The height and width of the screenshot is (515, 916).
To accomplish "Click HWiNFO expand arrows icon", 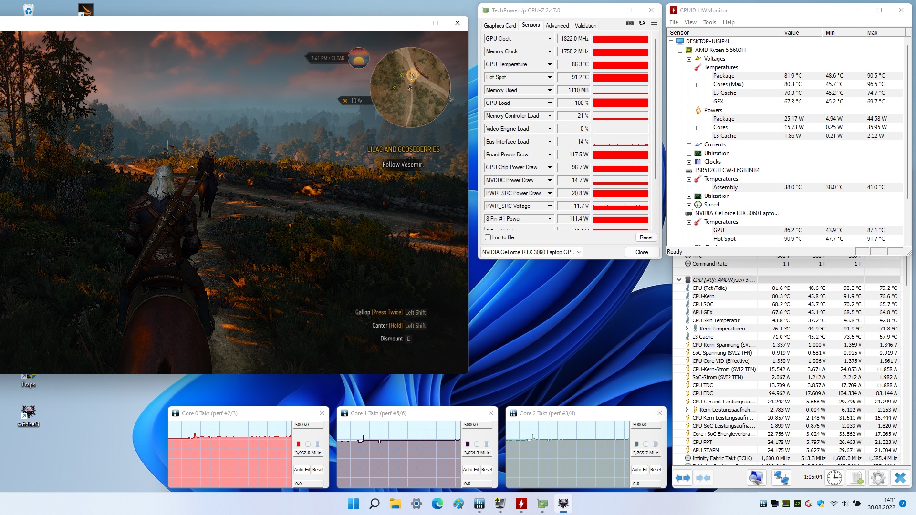I will (x=683, y=478).
